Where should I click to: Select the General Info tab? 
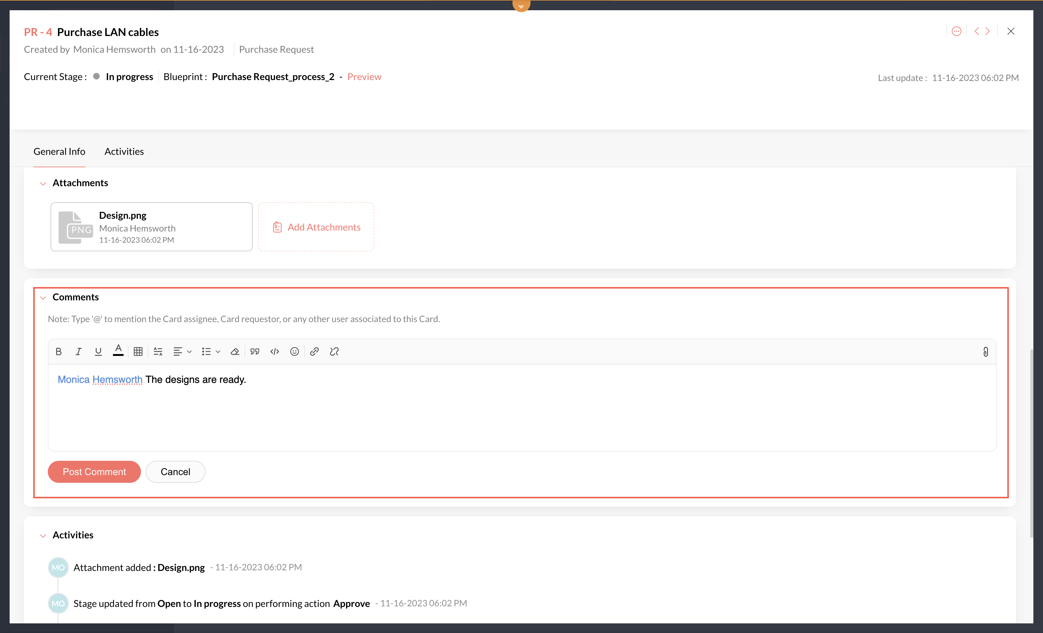point(59,151)
